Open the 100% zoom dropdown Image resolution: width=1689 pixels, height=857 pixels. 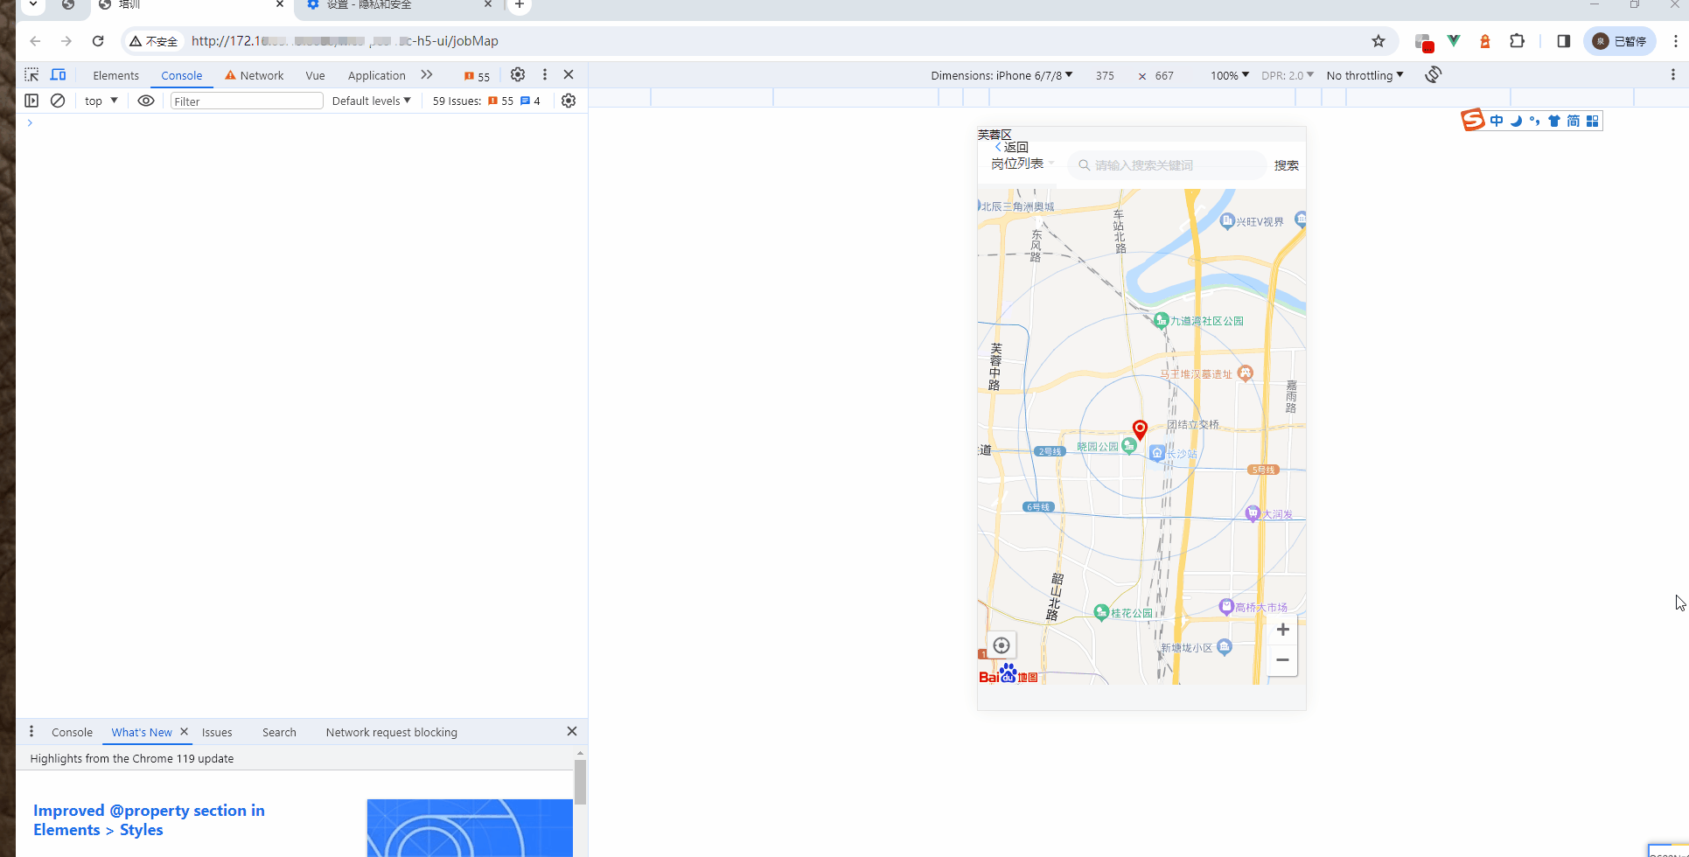[x=1230, y=76]
